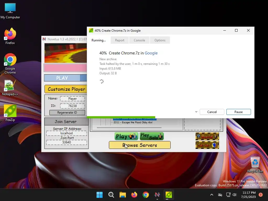Minimize the PeaZip progress window

225,30
